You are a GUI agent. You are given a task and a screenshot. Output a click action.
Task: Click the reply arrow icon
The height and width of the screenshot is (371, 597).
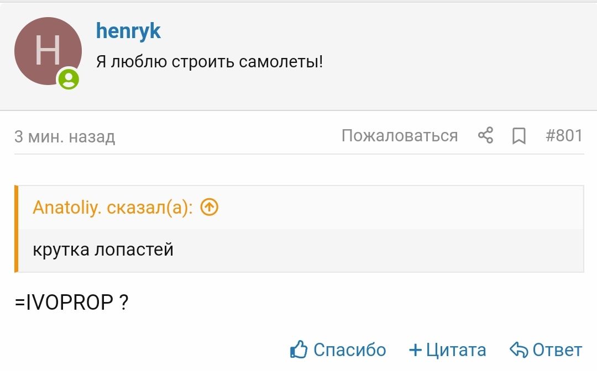[x=519, y=349]
